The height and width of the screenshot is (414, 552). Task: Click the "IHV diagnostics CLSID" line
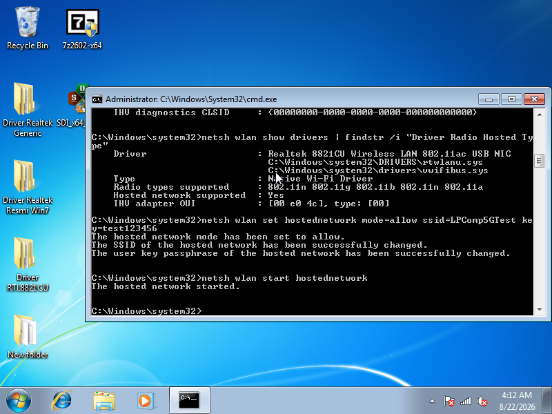point(295,112)
